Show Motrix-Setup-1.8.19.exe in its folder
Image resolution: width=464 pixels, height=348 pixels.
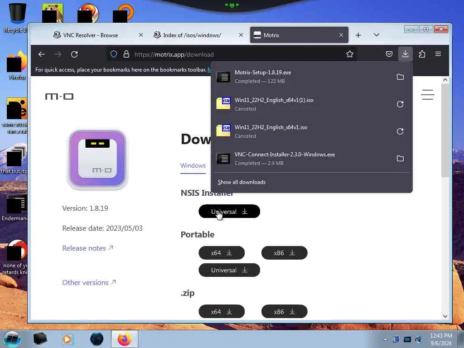pos(400,77)
